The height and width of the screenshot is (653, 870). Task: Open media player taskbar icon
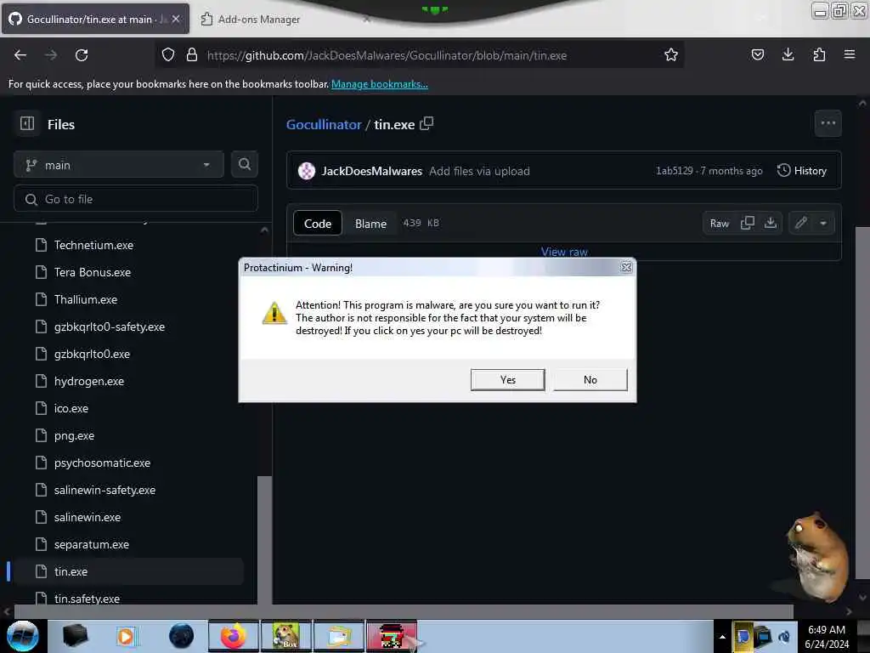tap(126, 636)
